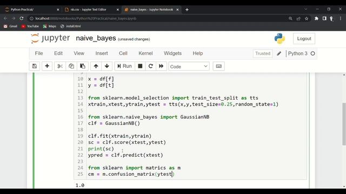This screenshot has width=346, height=194.
Task: Rename the notebook title naive_bayes
Action: point(96,38)
